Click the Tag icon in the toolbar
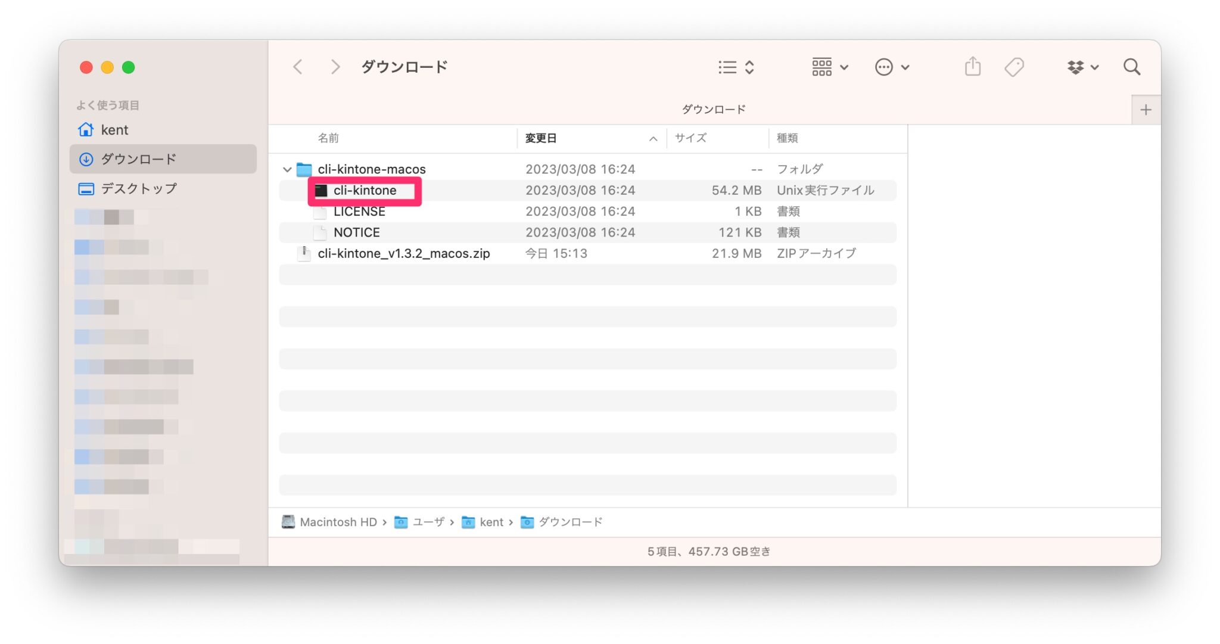This screenshot has width=1220, height=644. coord(1014,67)
